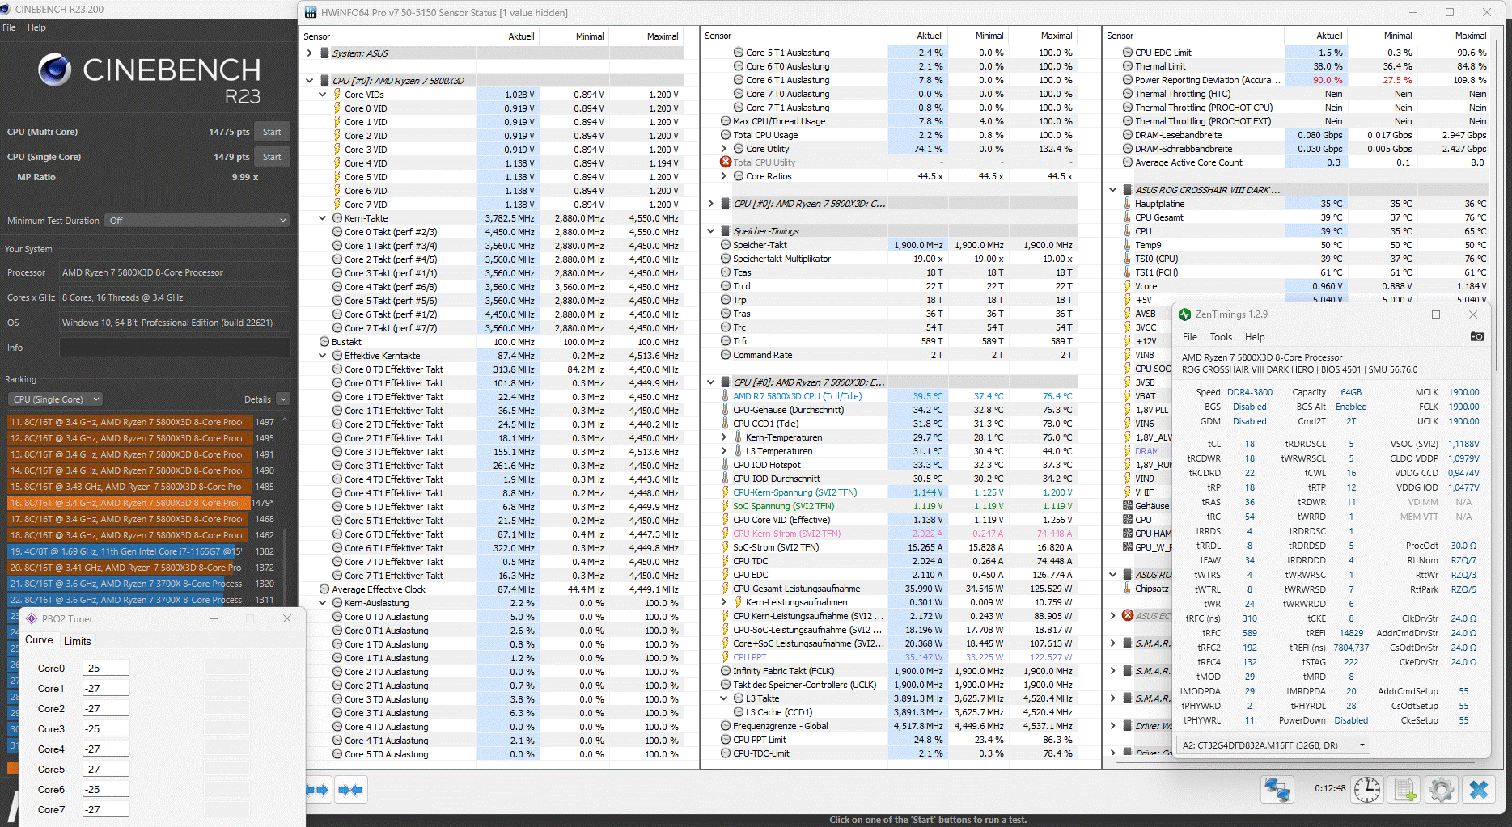Click the HWiNFO expand-columns double arrow icon
This screenshot has height=827, width=1512.
pyautogui.click(x=317, y=790)
